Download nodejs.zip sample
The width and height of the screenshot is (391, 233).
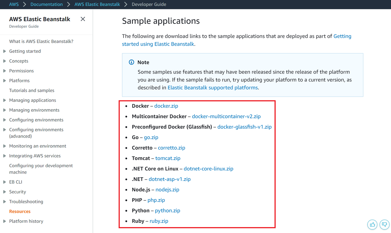167,189
